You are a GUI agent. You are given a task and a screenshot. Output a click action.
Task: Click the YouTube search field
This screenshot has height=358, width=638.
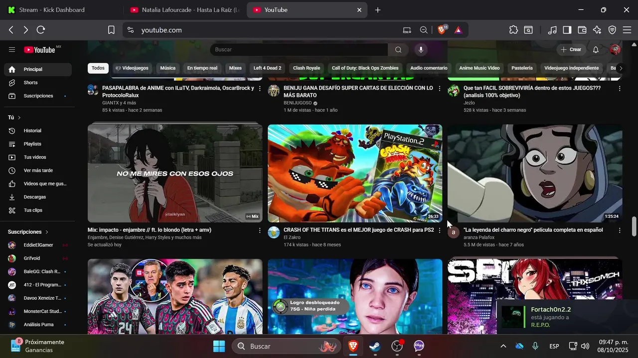click(299, 50)
